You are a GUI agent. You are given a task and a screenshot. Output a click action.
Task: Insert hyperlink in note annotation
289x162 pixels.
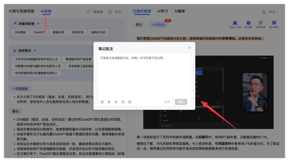116,102
